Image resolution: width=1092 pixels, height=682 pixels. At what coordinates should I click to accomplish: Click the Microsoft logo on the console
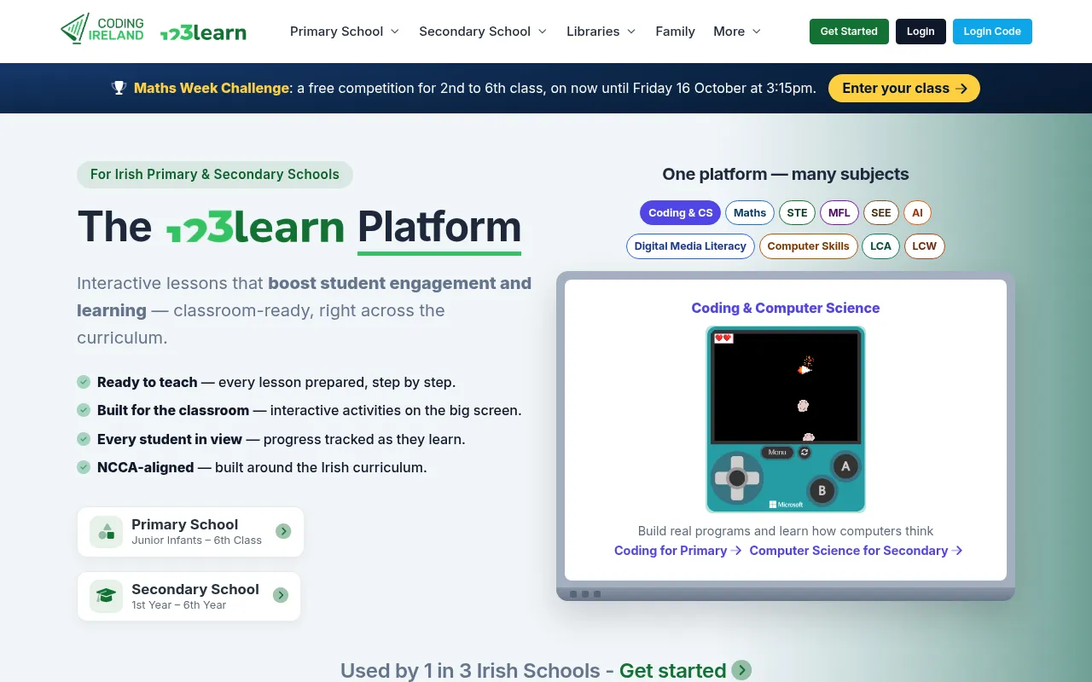click(786, 505)
